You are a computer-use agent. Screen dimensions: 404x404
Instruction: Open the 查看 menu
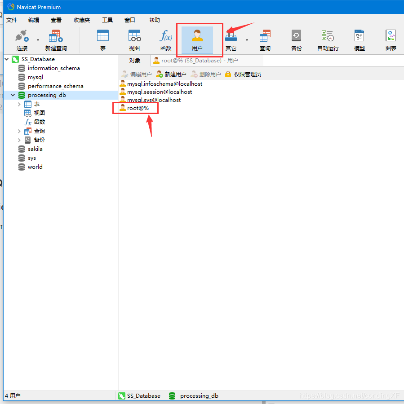(56, 20)
